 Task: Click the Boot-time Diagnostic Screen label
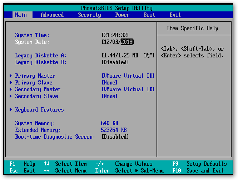55,137
